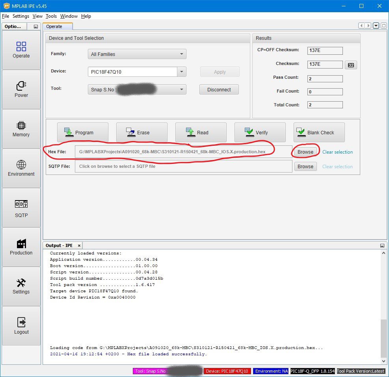389x377 pixels.
Task: Open the File menu
Action: (x=6, y=16)
